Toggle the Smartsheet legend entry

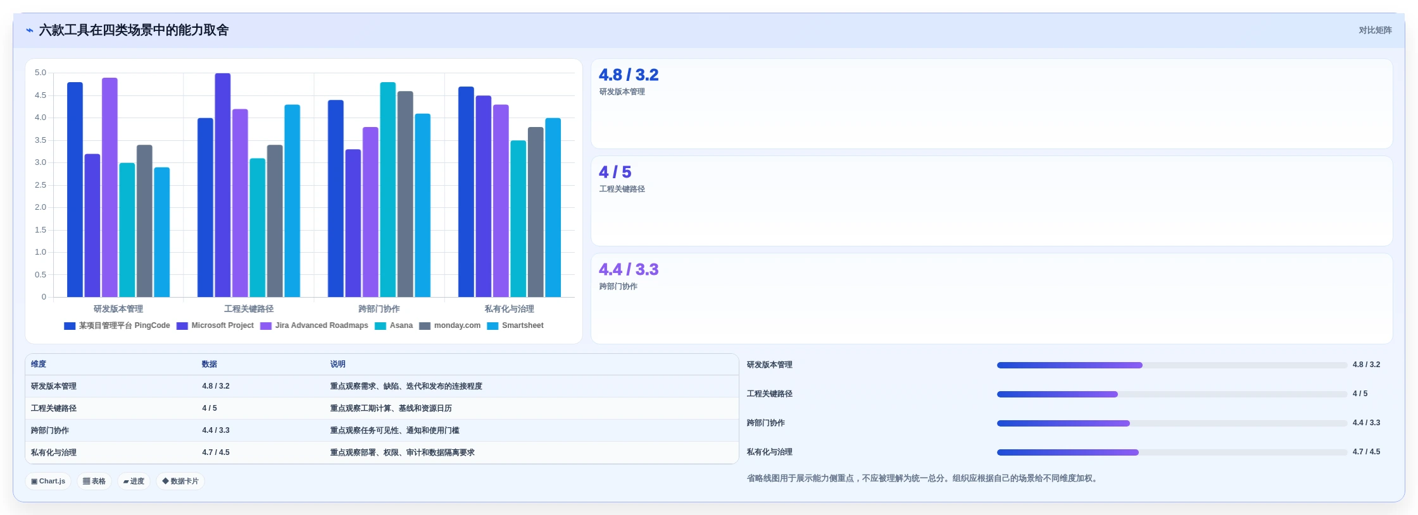515,326
